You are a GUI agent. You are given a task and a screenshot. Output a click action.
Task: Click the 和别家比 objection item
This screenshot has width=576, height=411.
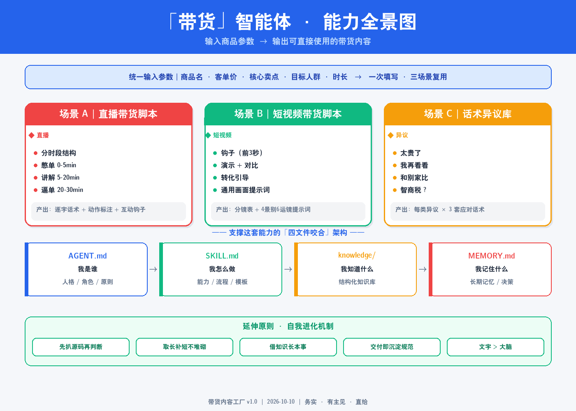[411, 178]
